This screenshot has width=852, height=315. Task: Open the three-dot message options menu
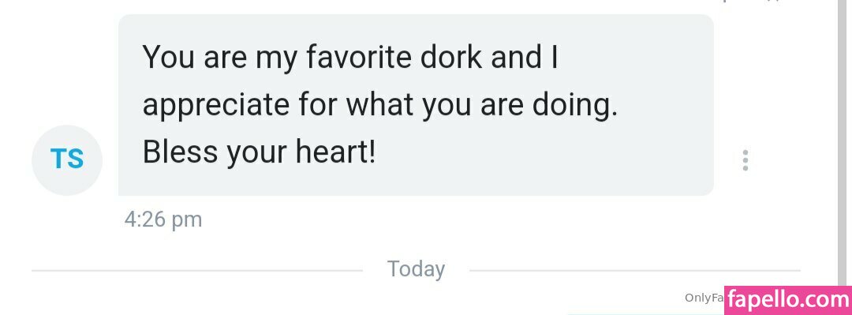click(745, 160)
